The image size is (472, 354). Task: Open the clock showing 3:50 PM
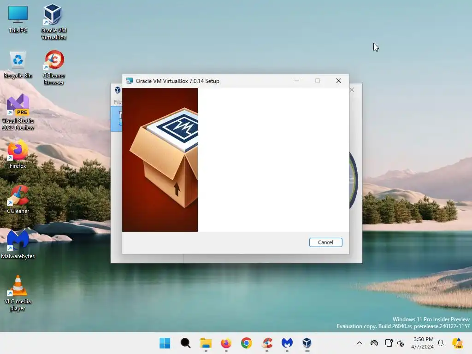tap(423, 343)
